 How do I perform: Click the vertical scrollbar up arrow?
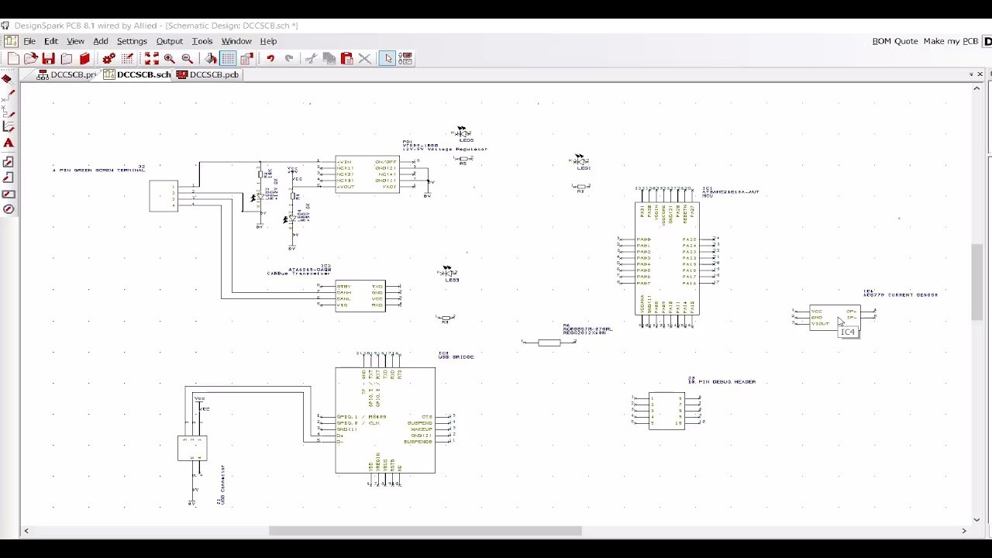(x=976, y=88)
